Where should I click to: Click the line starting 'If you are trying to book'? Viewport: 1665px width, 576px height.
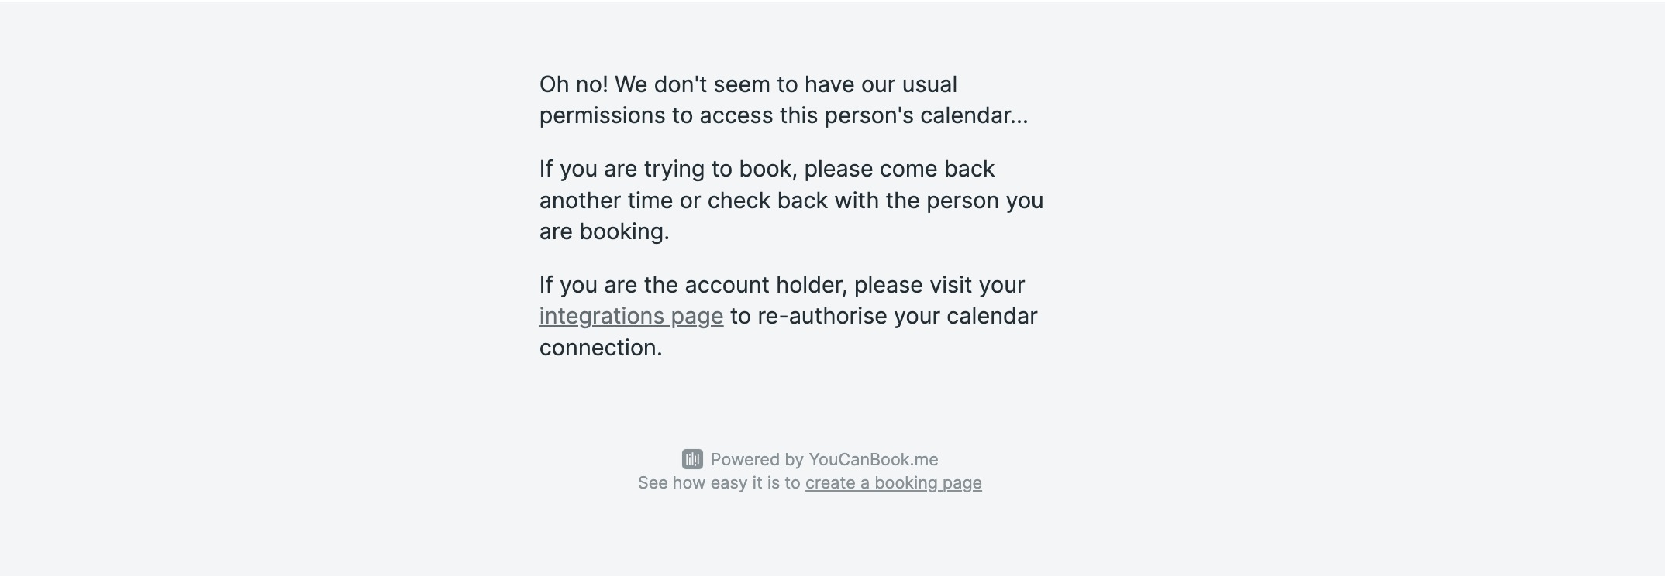(767, 169)
